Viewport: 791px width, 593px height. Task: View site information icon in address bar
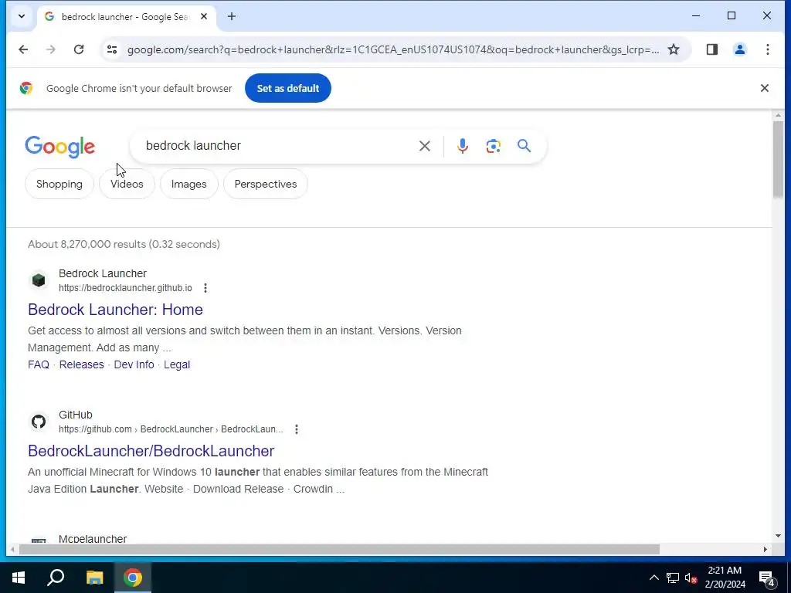click(x=112, y=49)
